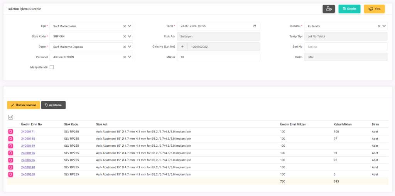Enable the Maliyetlendir checkbox
Screen dimensions: 395x196
52,67
